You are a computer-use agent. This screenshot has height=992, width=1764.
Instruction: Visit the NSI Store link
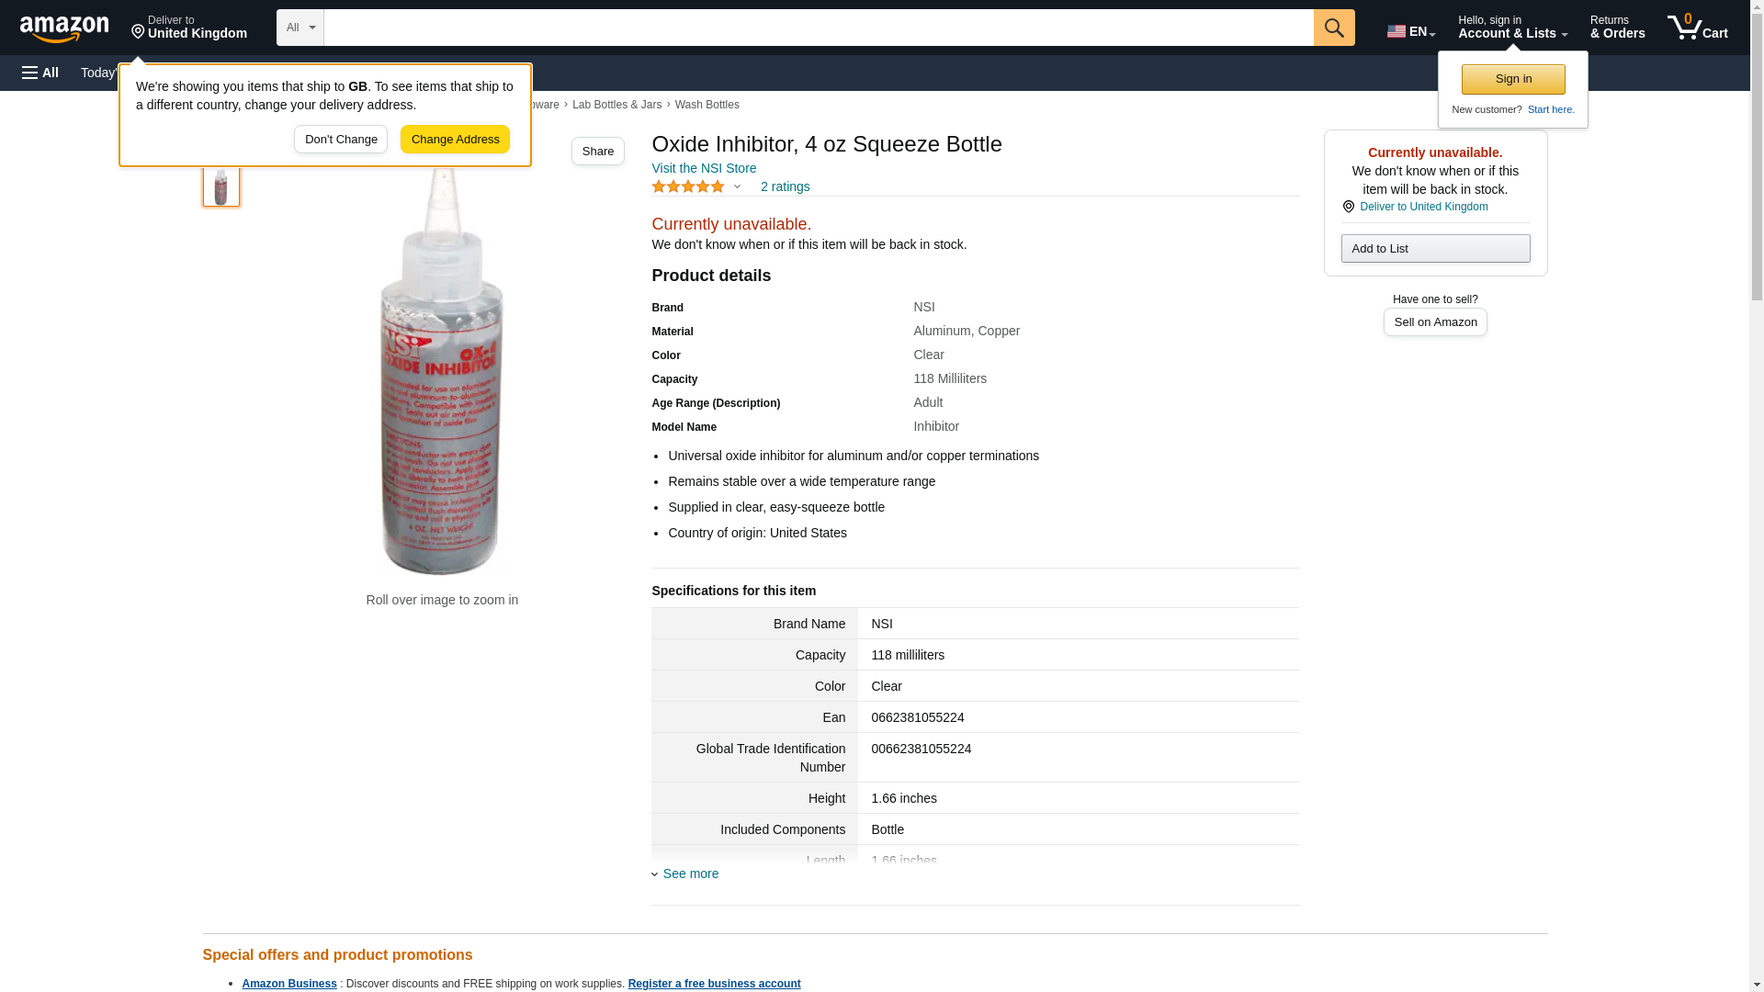pyautogui.click(x=704, y=168)
